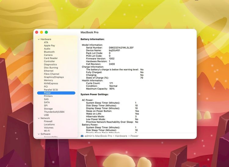Click the red close window button
Viewport: 229px width, 167px height.
(x=37, y=32)
